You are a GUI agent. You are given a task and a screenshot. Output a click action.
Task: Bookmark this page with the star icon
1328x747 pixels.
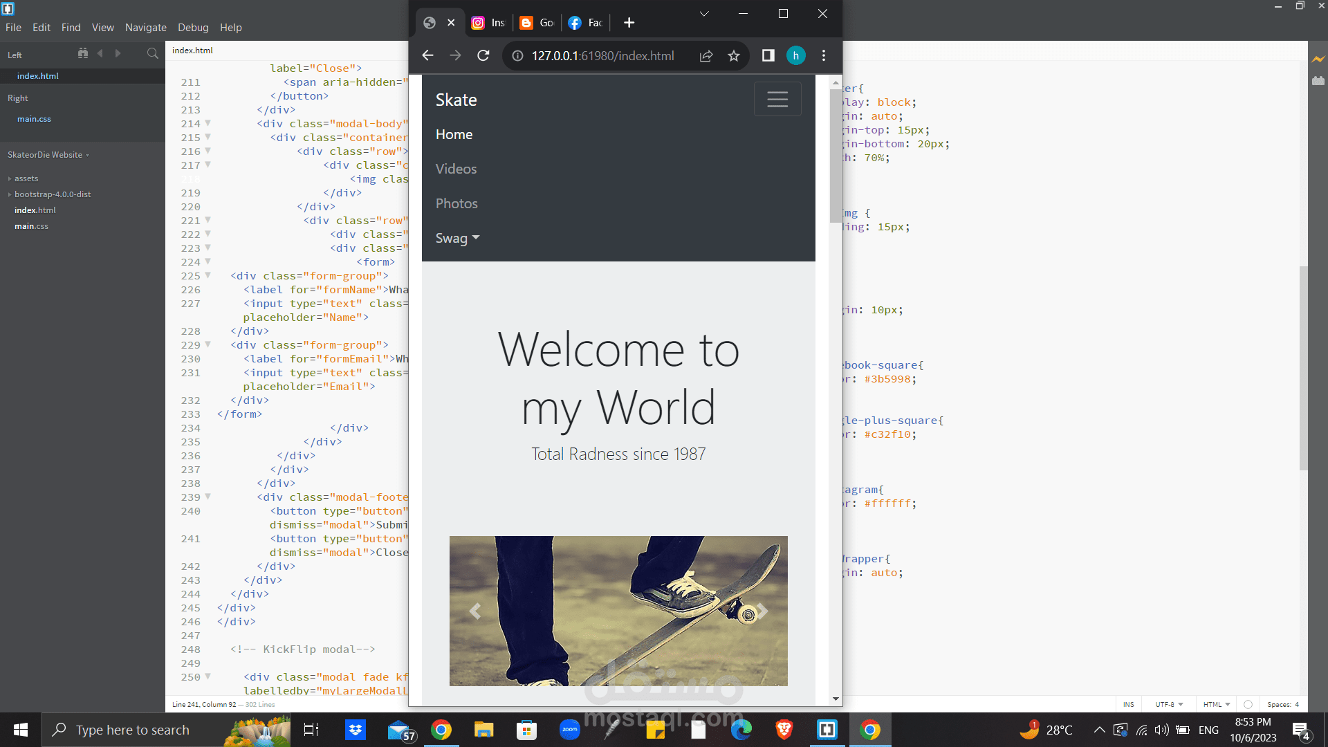(734, 56)
